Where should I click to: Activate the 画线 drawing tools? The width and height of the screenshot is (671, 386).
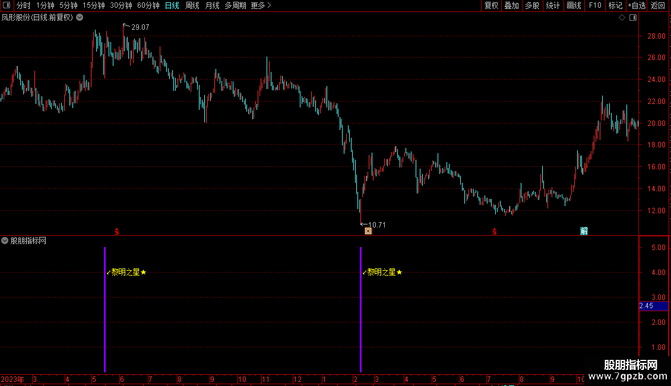click(x=574, y=5)
